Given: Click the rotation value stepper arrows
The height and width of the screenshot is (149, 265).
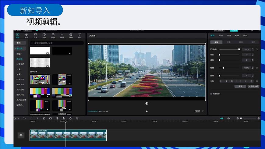Looking at the screenshot, I should (253, 76).
